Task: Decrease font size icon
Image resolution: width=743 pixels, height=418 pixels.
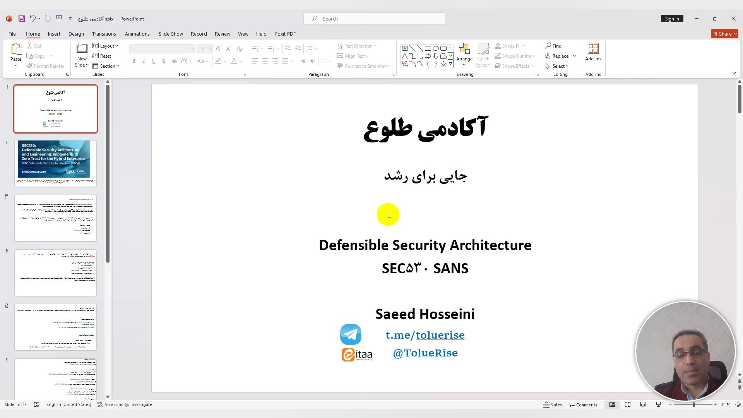Action: pos(229,49)
